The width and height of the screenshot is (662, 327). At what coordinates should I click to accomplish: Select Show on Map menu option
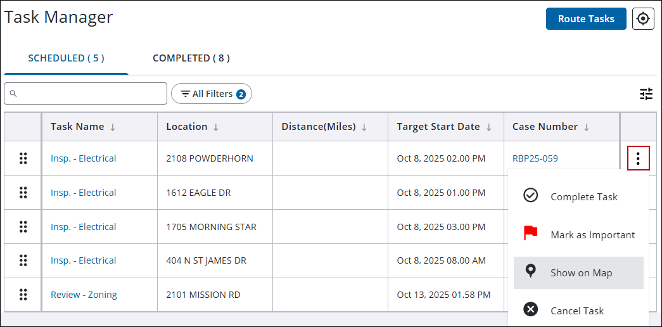(578, 273)
